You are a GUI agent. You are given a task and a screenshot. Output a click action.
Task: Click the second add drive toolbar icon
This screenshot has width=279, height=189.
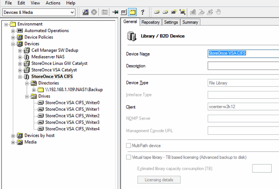[166, 12]
